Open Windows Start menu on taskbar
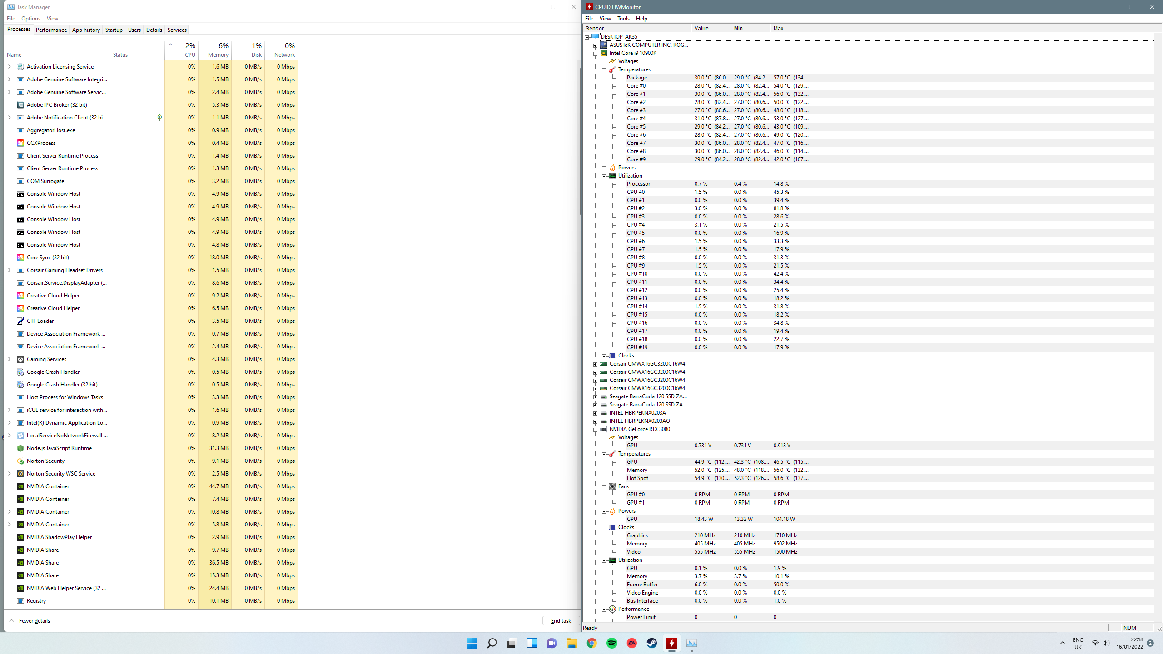The width and height of the screenshot is (1163, 654). 472,643
